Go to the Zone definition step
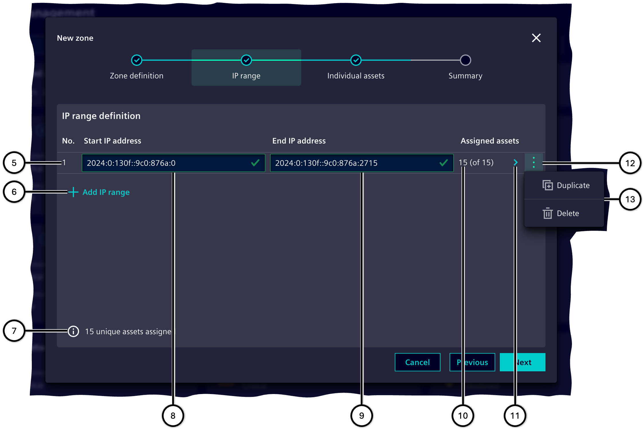This screenshot has width=643, height=429. coord(136,68)
